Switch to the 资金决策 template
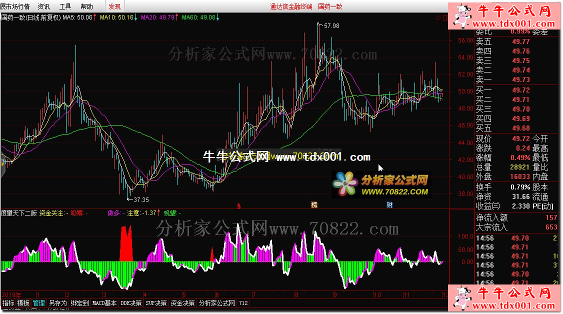This screenshot has width=563, height=314. tap(183, 303)
